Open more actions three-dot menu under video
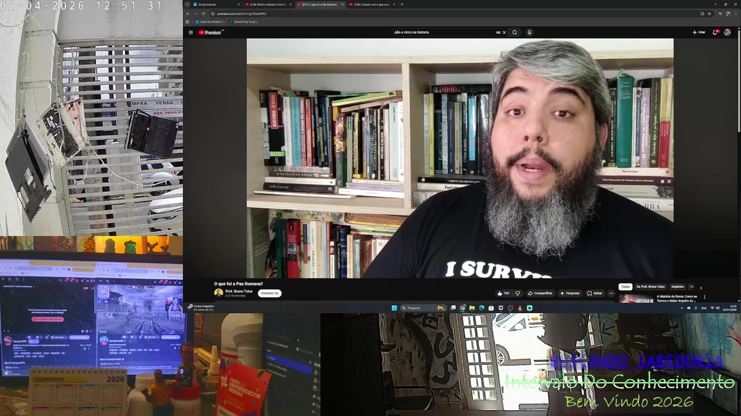741x416 pixels. coord(611,293)
